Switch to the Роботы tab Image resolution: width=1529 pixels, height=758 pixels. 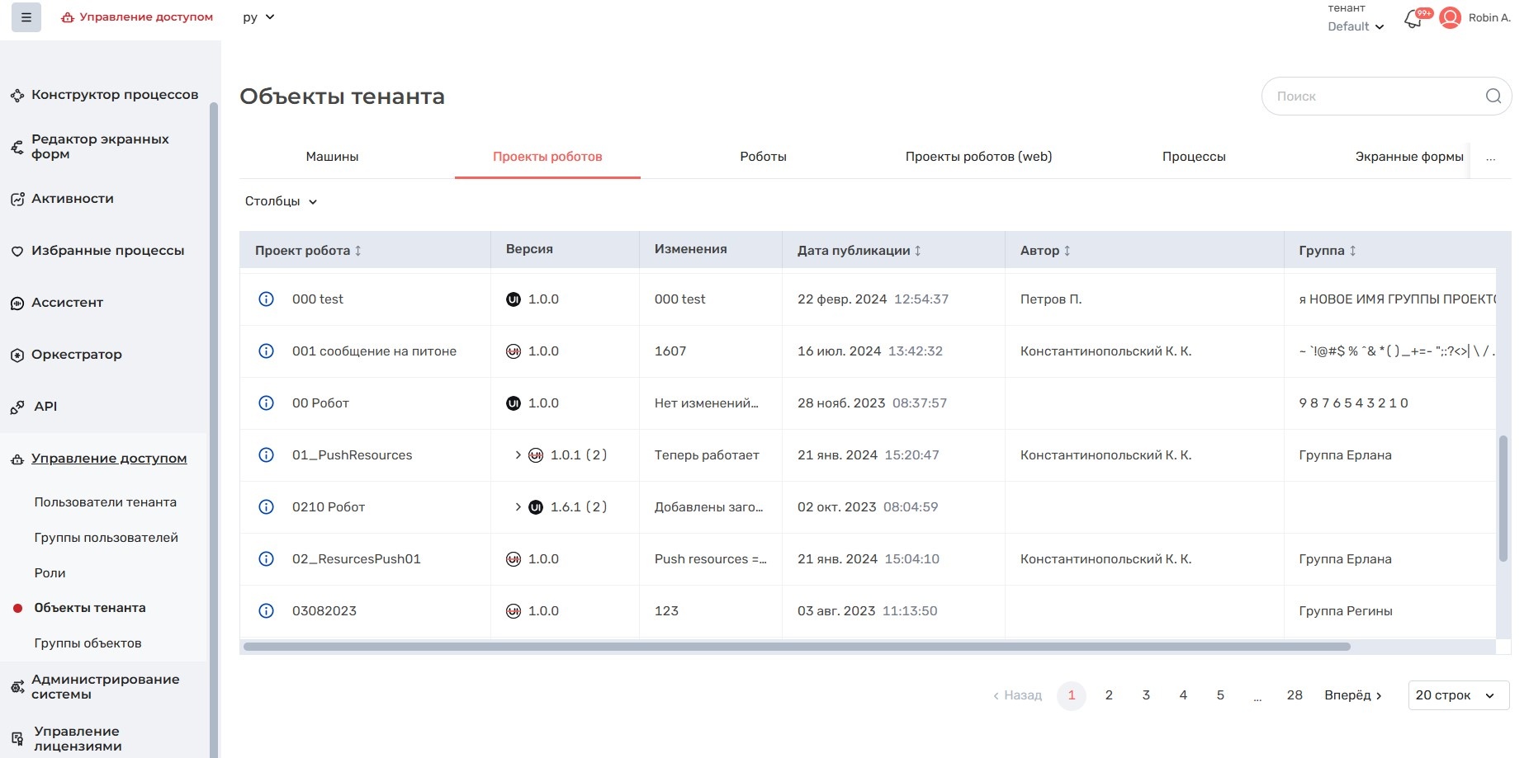point(763,157)
